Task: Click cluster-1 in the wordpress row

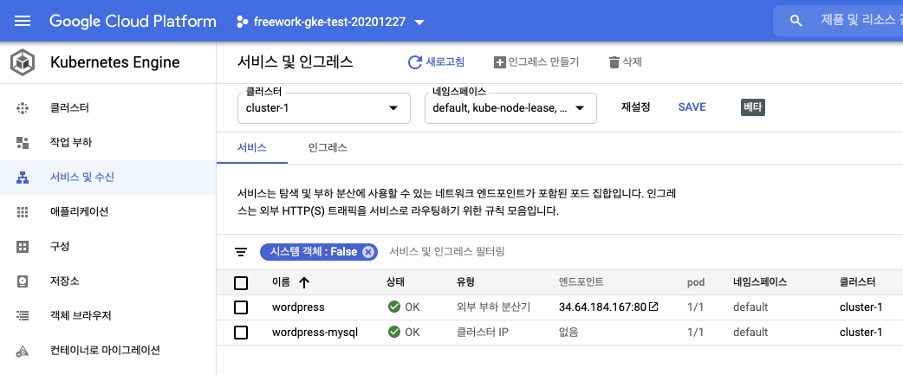Action: pyautogui.click(x=861, y=307)
